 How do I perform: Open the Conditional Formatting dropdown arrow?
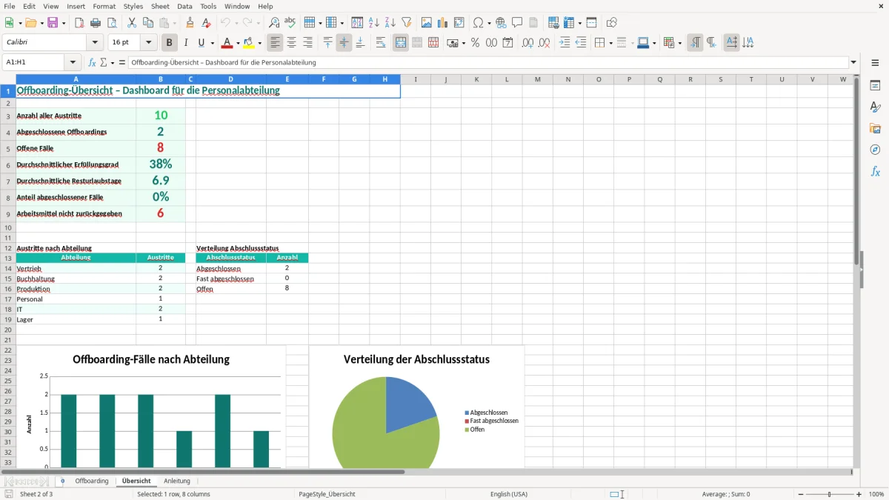(680, 43)
